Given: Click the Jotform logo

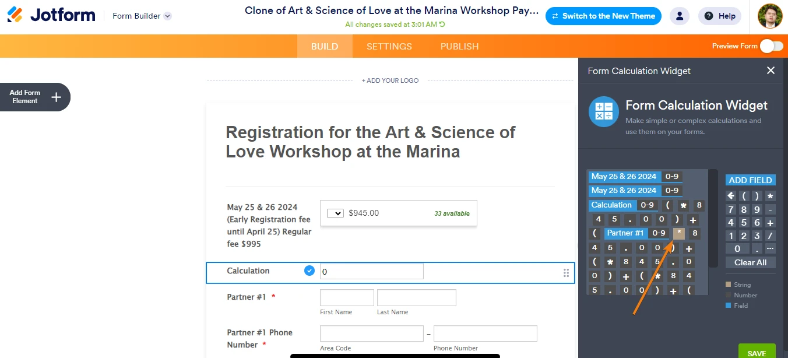Looking at the screenshot, I should pos(51,16).
